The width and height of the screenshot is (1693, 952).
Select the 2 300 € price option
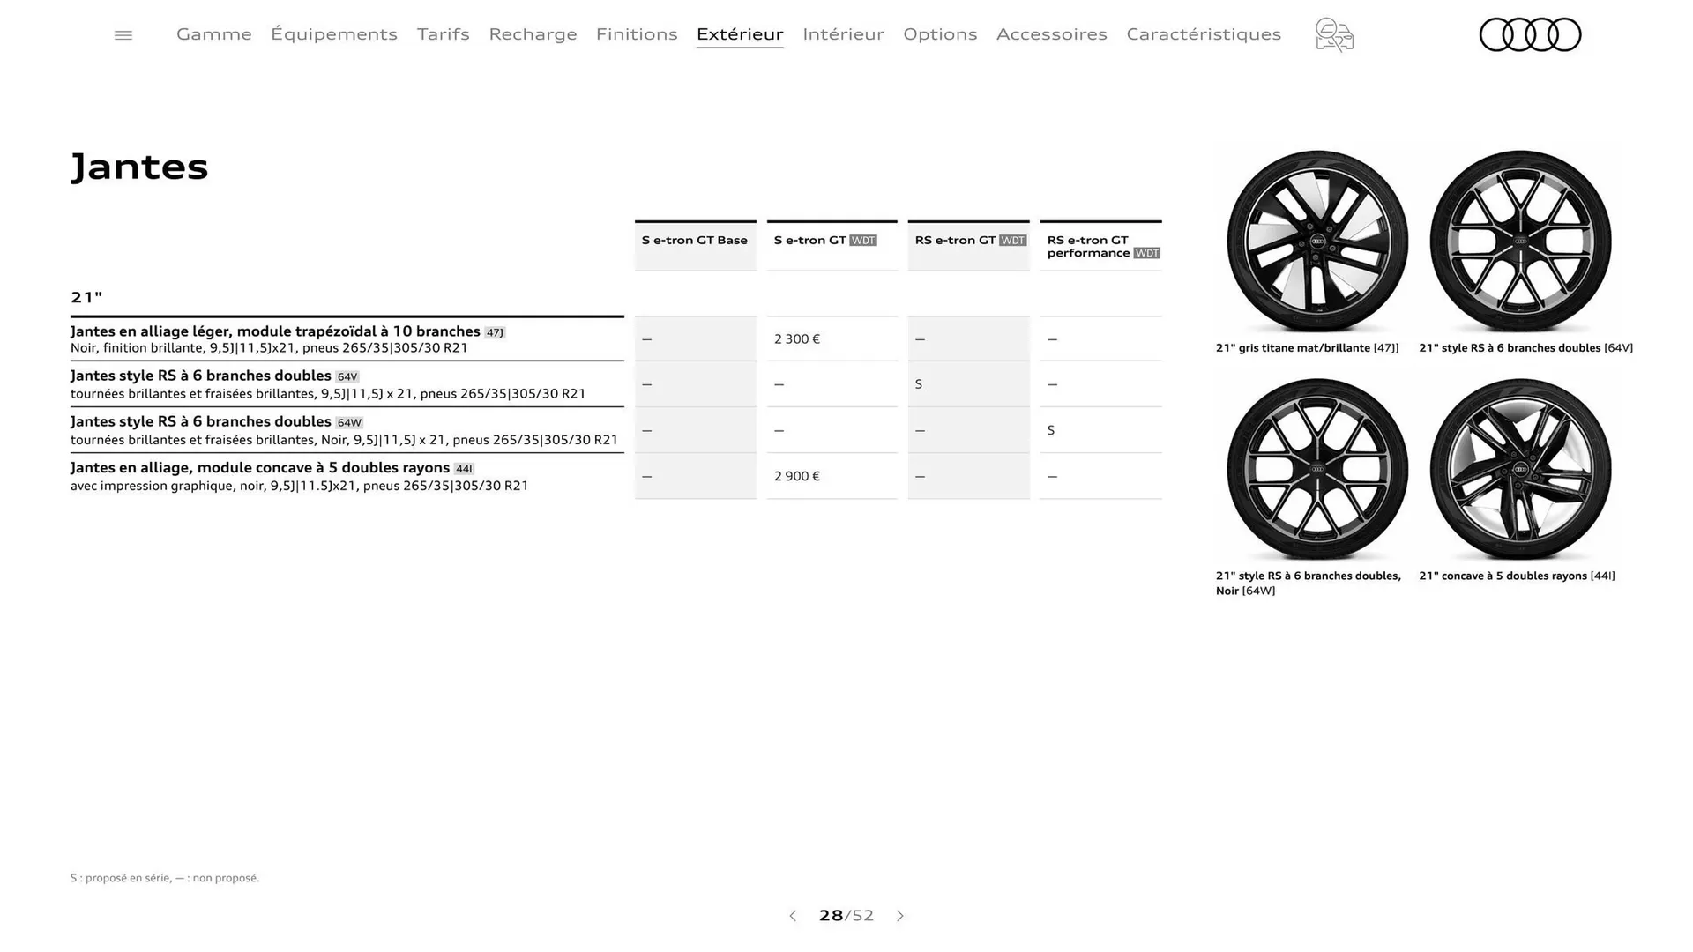796,338
